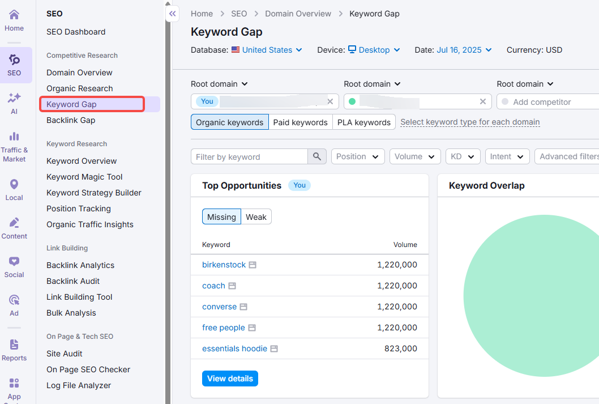Click inside the Filter by keyword field

(249, 156)
